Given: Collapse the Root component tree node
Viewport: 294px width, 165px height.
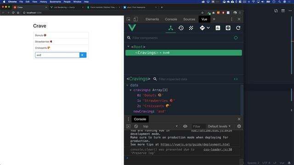Looking at the screenshot, I should [x=128, y=47].
